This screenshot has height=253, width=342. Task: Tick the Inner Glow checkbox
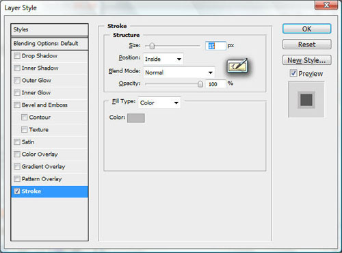click(17, 93)
